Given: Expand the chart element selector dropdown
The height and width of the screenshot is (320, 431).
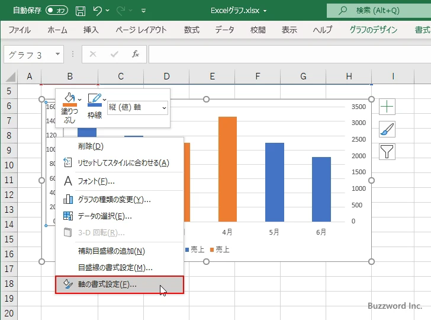Looking at the screenshot, I should (163, 108).
